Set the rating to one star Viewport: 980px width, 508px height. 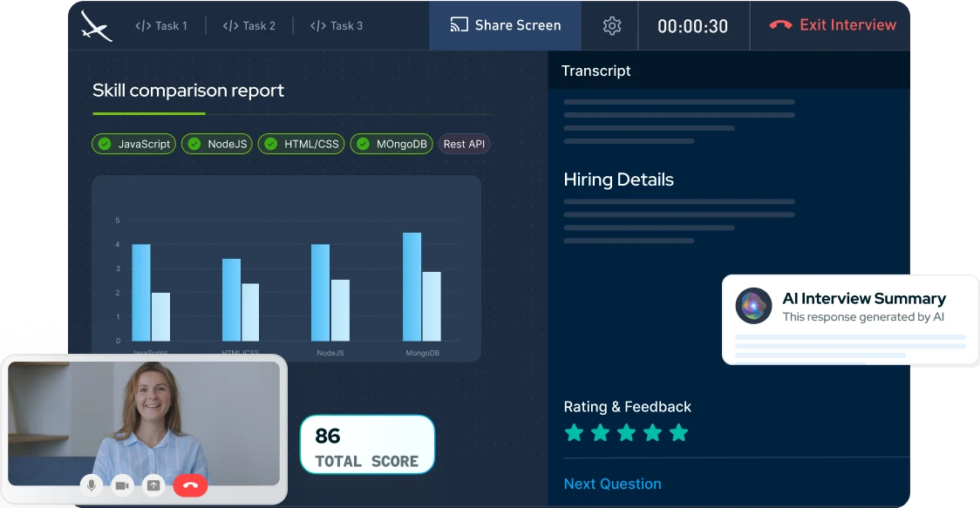pos(574,433)
